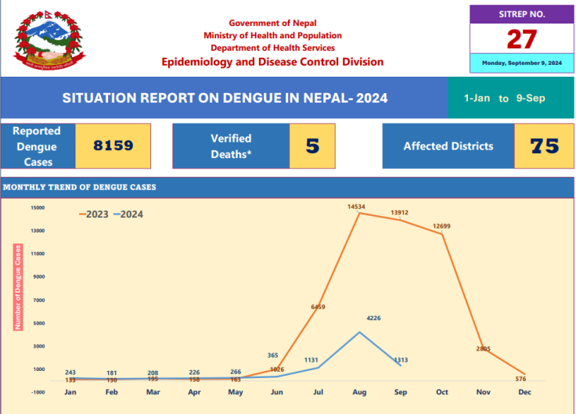Click the 15000 y-axis label

click(38, 208)
